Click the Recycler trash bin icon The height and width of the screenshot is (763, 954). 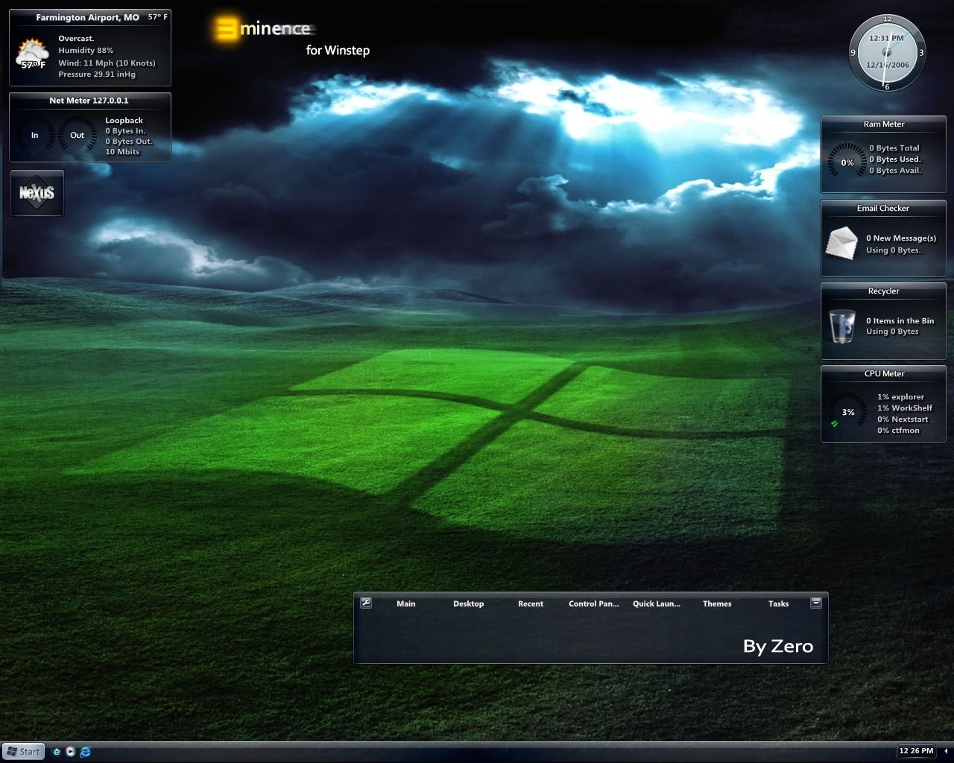(x=842, y=326)
